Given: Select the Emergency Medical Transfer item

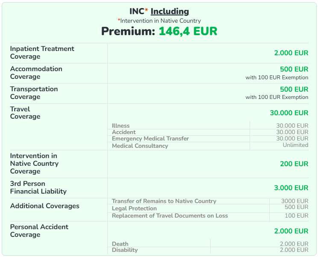Looking at the screenshot, I should coord(150,139).
